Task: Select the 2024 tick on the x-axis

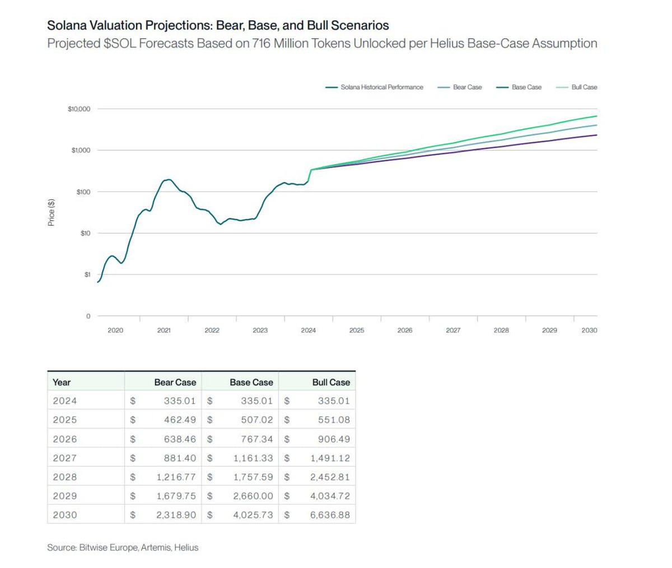Action: (x=309, y=330)
